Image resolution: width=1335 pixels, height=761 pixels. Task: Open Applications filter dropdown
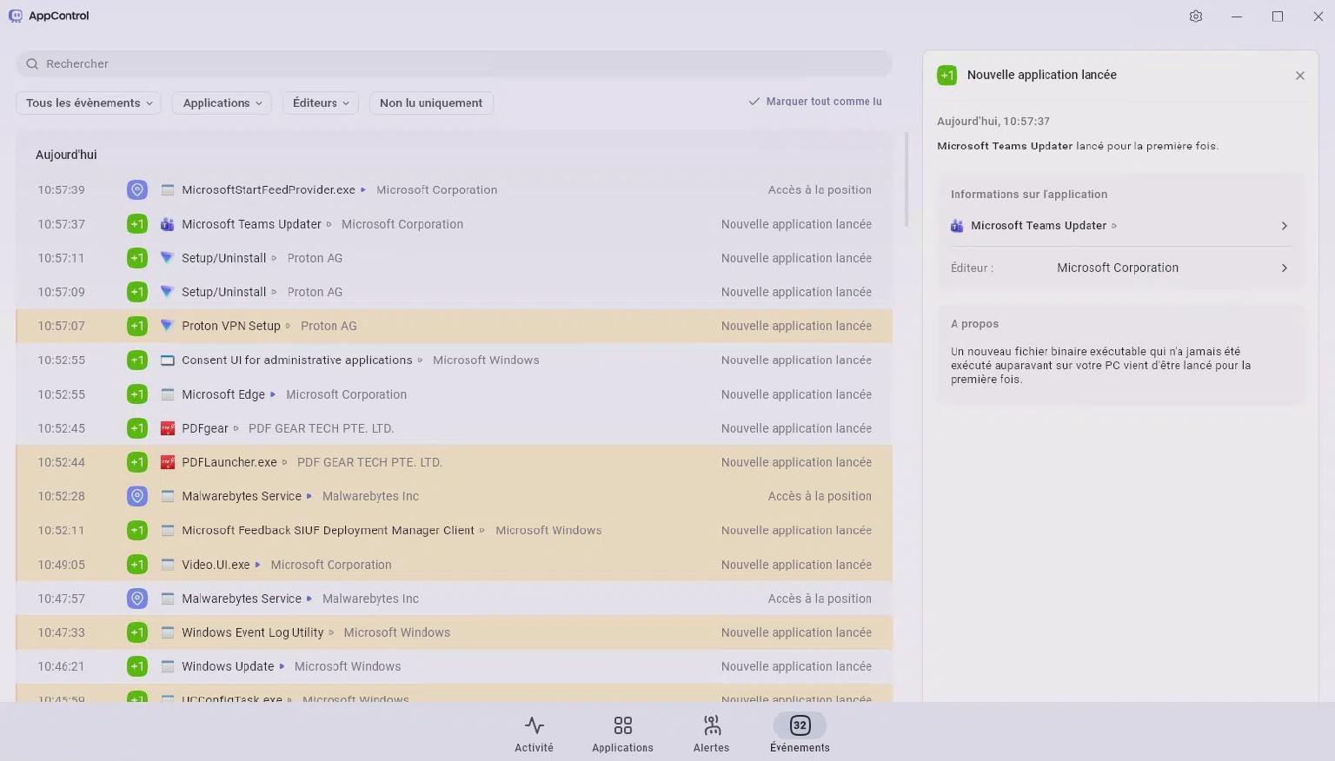[222, 103]
